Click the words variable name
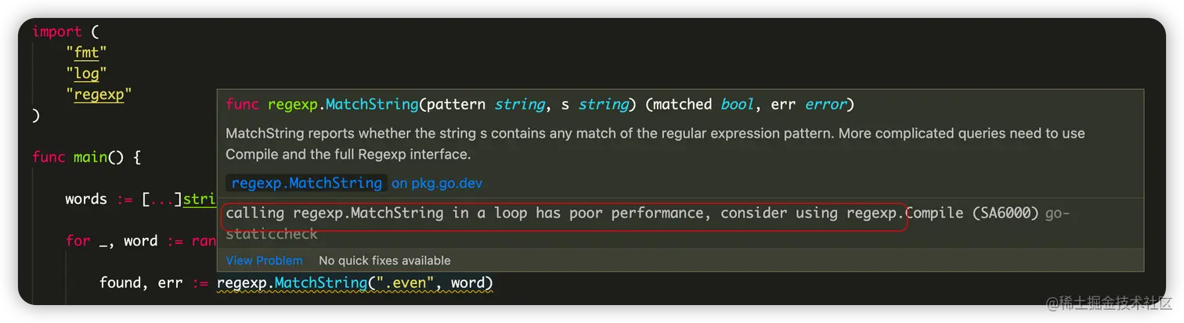The width and height of the screenshot is (1184, 323). (86, 199)
